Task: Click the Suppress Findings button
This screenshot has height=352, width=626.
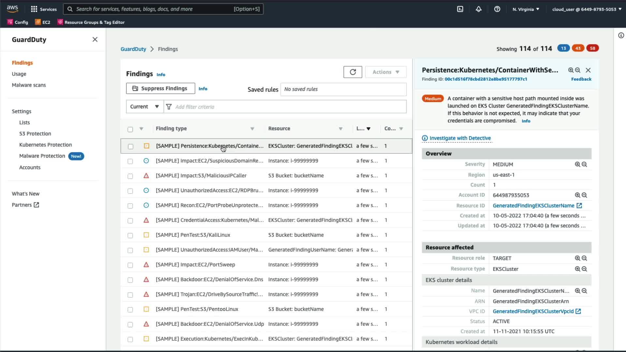Action: [x=160, y=88]
